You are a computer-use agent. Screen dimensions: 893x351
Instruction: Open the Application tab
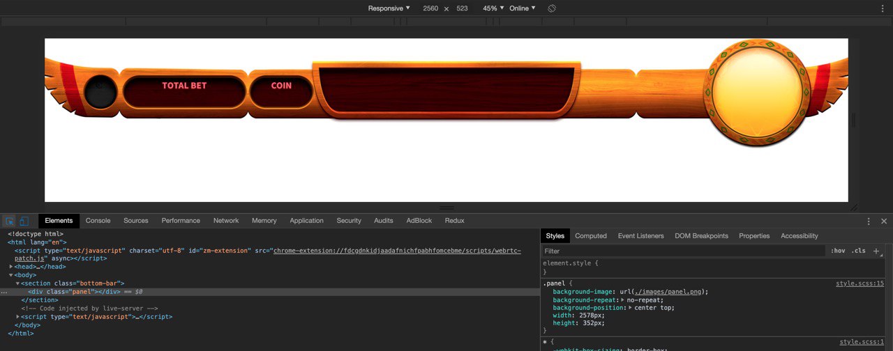pyautogui.click(x=307, y=221)
